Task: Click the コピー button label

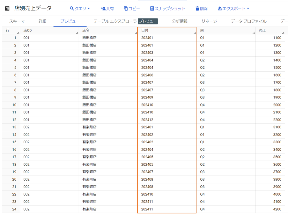Action: click(x=134, y=9)
